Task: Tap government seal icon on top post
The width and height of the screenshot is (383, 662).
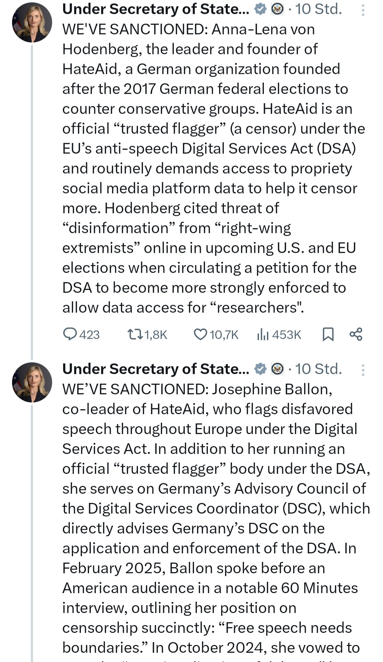Action: tap(277, 10)
